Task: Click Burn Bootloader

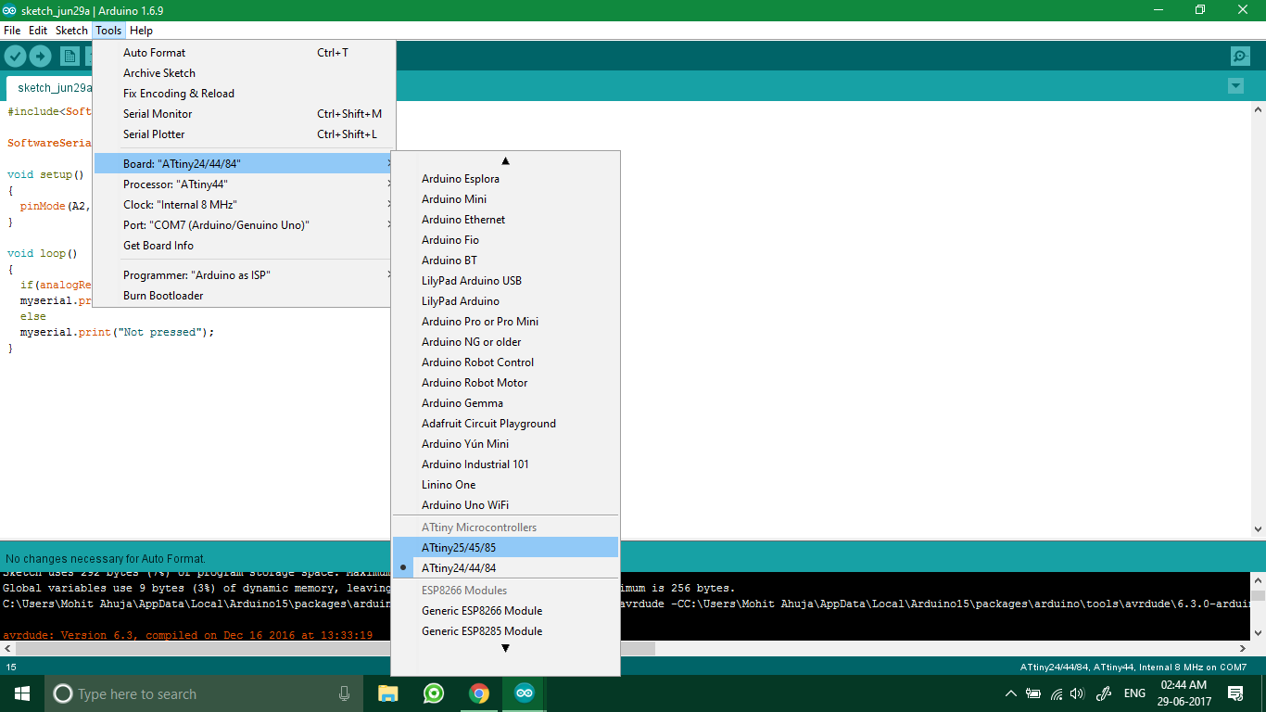Action: 245,296
